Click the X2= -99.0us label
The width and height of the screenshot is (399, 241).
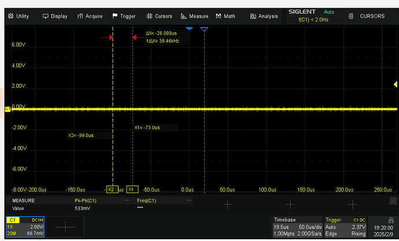(x=80, y=135)
